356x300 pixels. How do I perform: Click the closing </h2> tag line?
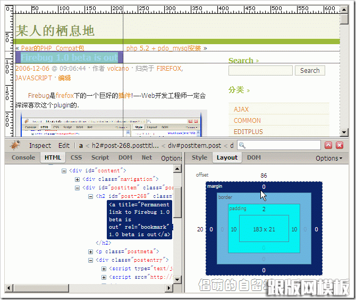(104, 243)
